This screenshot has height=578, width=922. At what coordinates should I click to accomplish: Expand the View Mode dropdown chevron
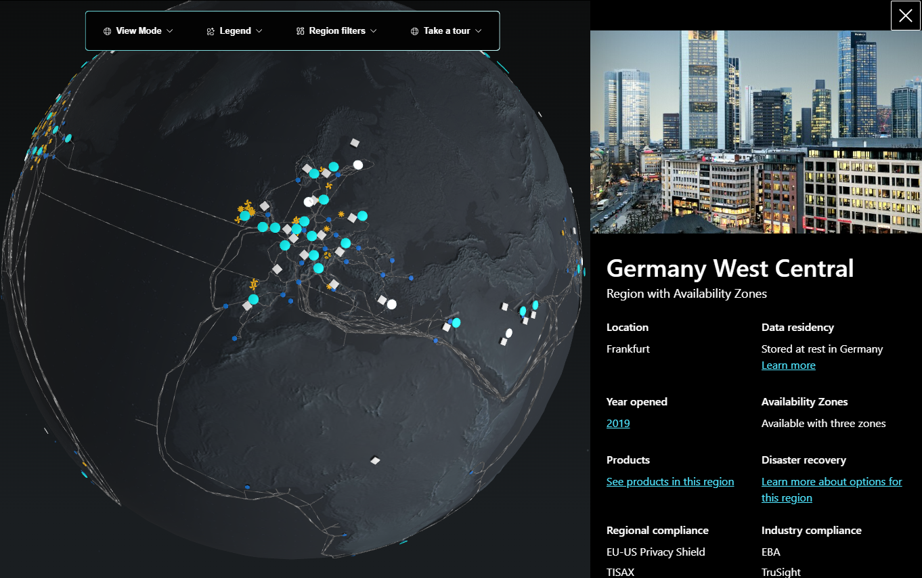[x=170, y=31]
